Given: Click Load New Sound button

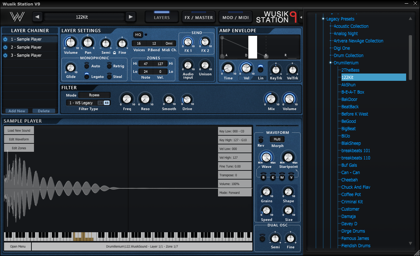Looking at the screenshot, I should pyautogui.click(x=19, y=131).
